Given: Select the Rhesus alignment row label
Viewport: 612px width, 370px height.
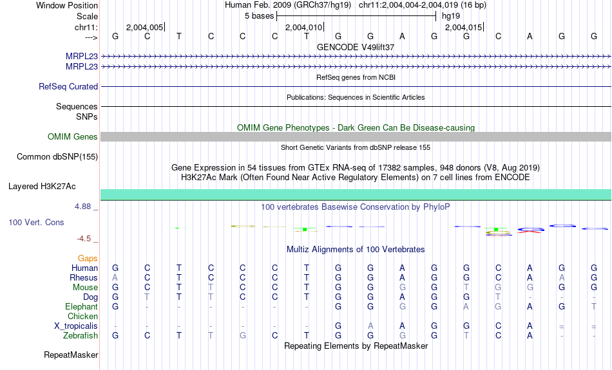Looking at the screenshot, I should point(84,277).
